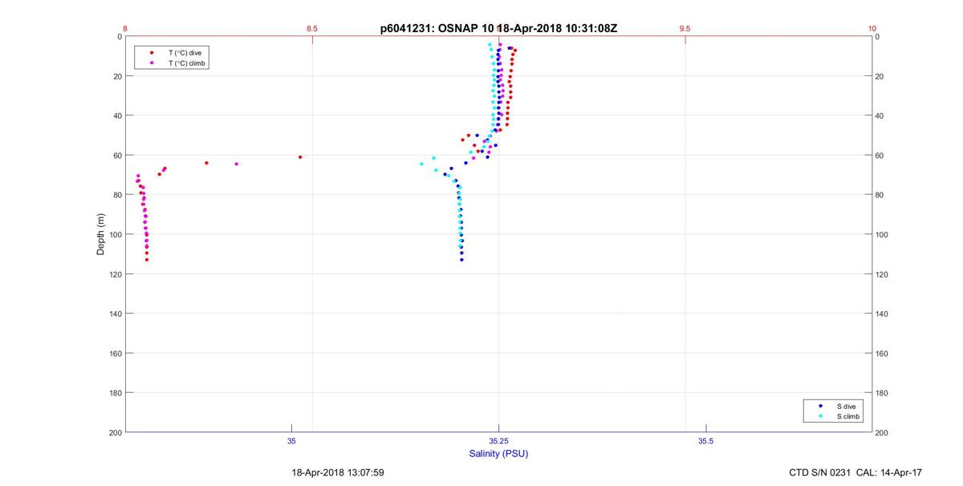
Task: Click the red temperature tick label 8.5
Action: [312, 28]
